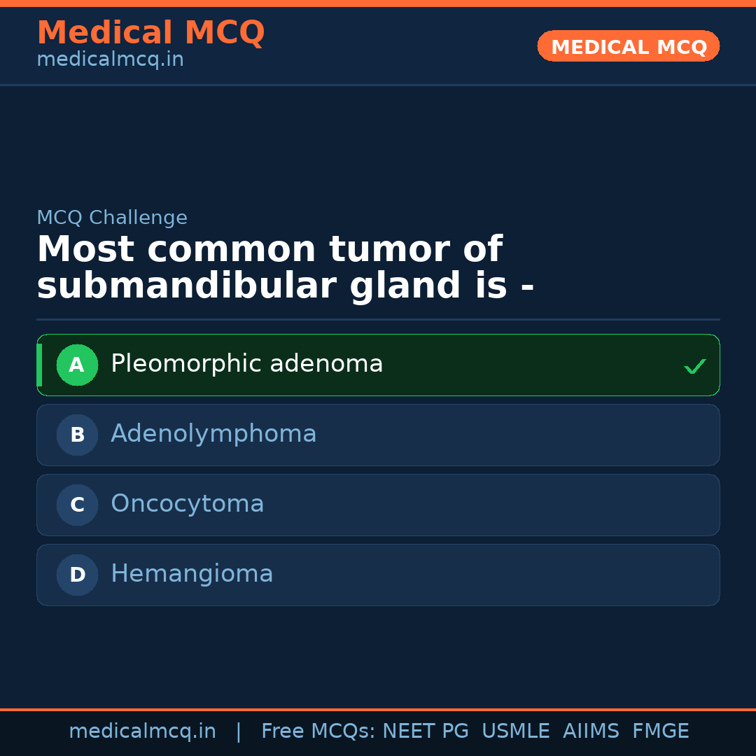Click the B letter badge circle
The height and width of the screenshot is (756, 756).
pos(77,435)
